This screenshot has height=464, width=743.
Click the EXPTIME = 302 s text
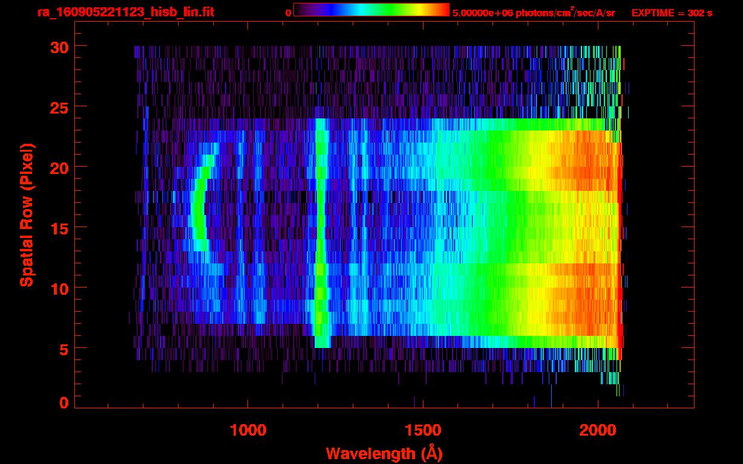tap(672, 13)
